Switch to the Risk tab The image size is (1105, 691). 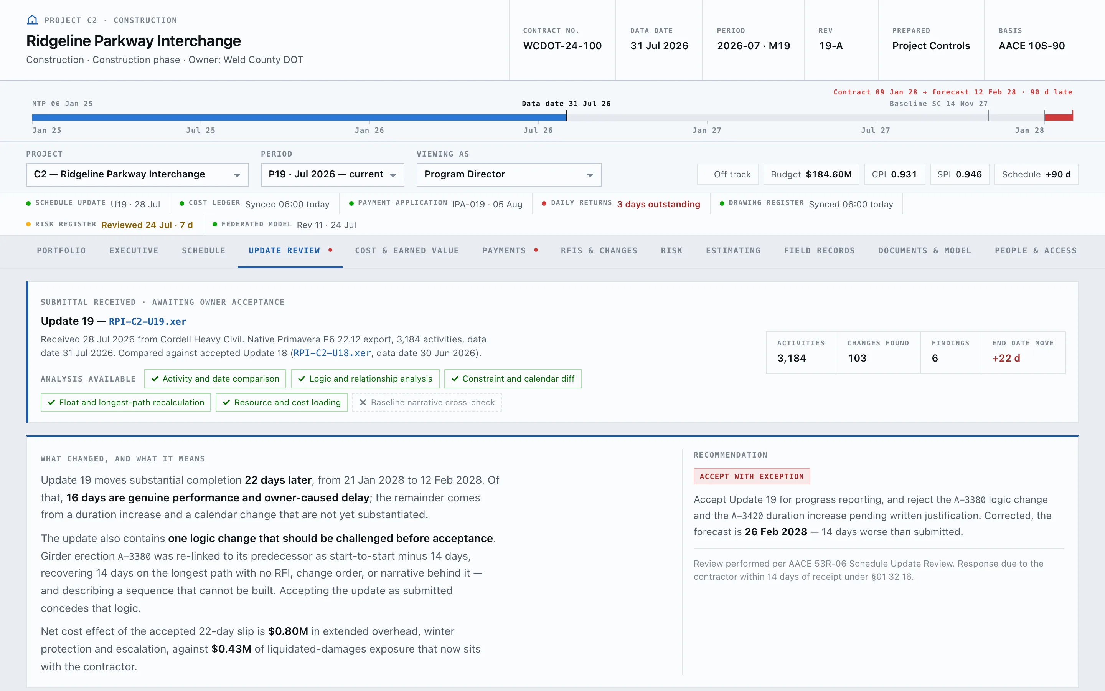click(x=672, y=251)
